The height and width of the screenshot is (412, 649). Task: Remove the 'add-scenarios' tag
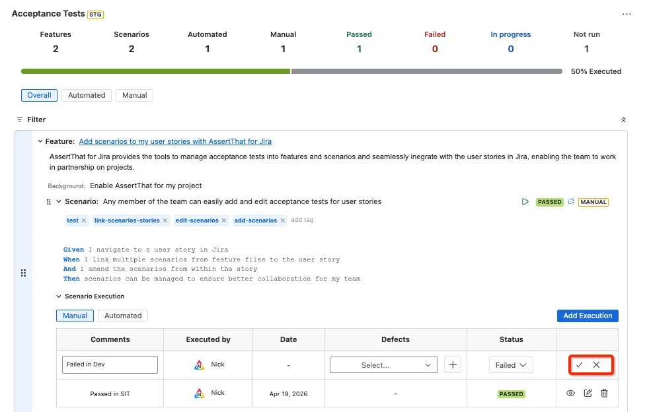(x=283, y=221)
